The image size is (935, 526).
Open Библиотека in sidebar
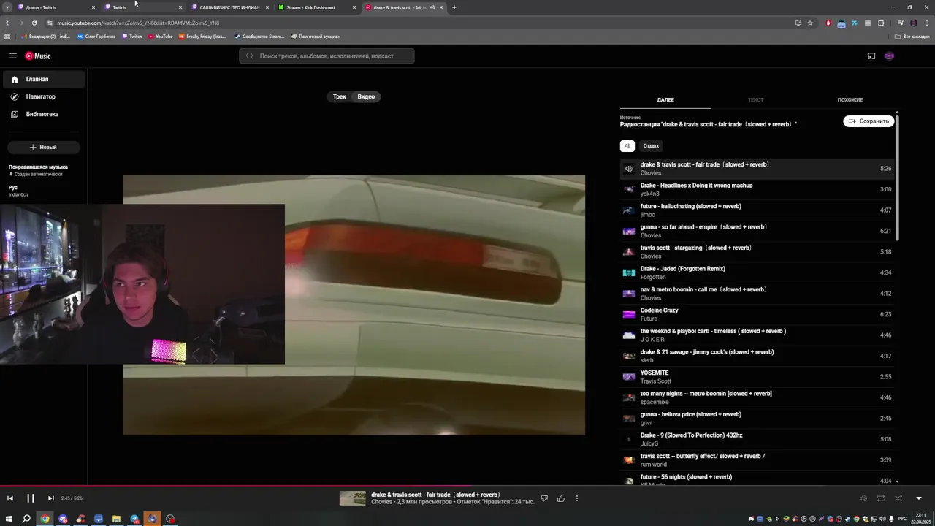click(x=42, y=114)
